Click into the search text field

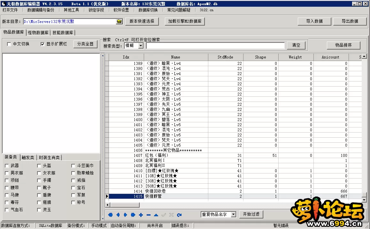coord(215,46)
